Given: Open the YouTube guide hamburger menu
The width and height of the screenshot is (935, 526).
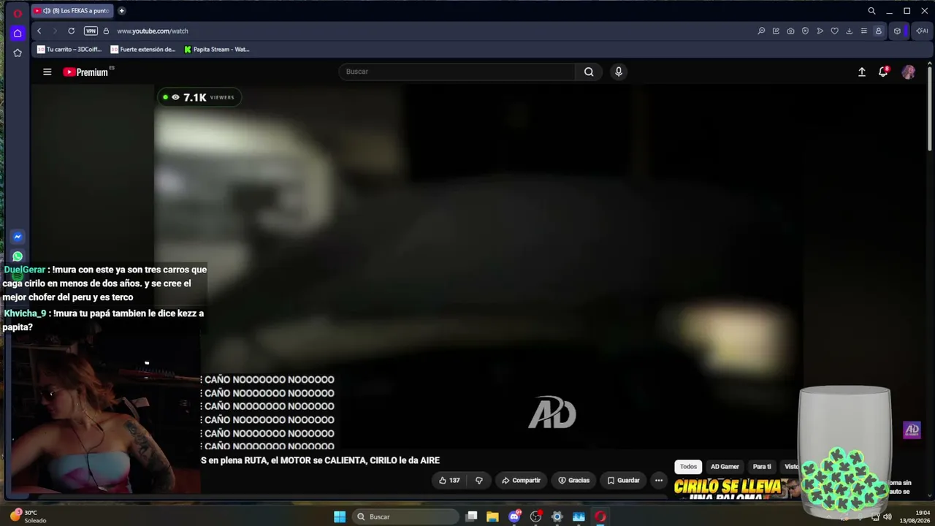Looking at the screenshot, I should click(47, 72).
